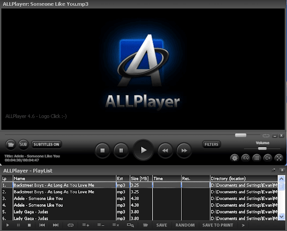Pause playback with main pause button

pyautogui.click(x=121, y=150)
